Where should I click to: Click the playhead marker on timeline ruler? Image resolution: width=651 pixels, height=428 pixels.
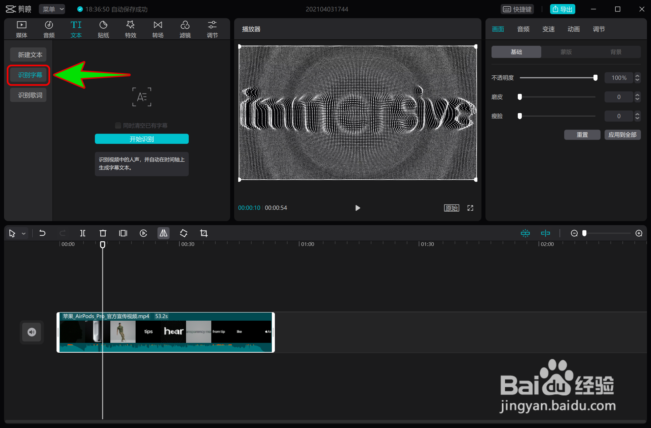[103, 245]
